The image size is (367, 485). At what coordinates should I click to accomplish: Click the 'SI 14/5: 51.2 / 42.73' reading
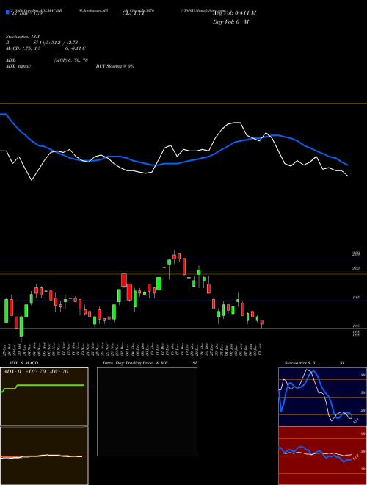point(56,43)
